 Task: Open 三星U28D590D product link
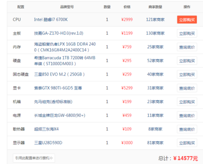(48, 143)
